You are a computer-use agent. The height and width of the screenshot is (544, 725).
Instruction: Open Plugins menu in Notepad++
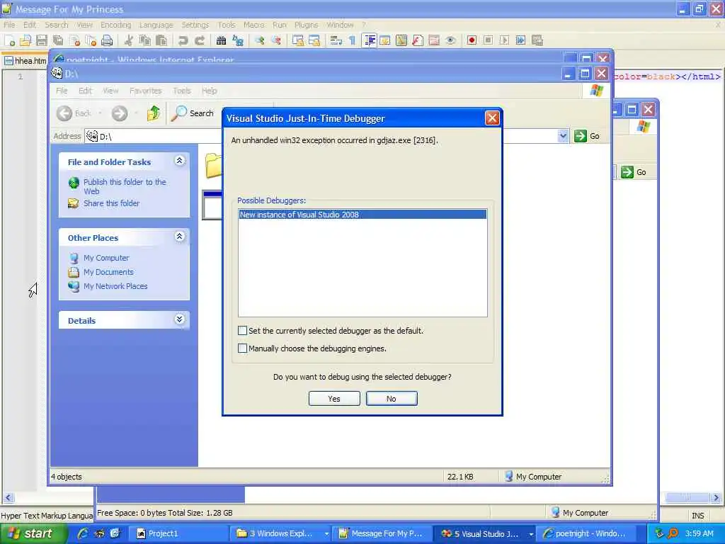tap(306, 25)
